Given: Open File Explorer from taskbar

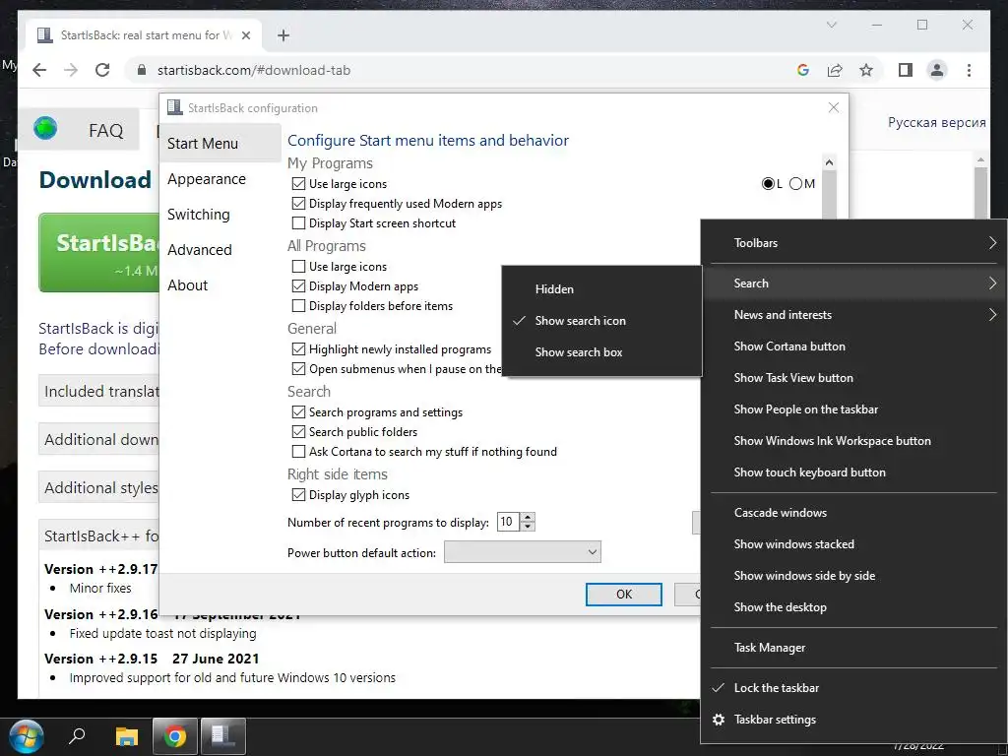Looking at the screenshot, I should click(x=127, y=736).
